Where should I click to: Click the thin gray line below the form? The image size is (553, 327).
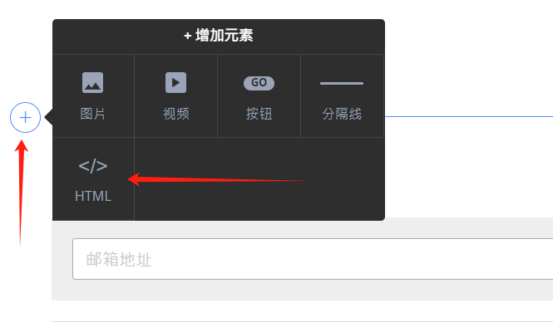click(x=302, y=321)
